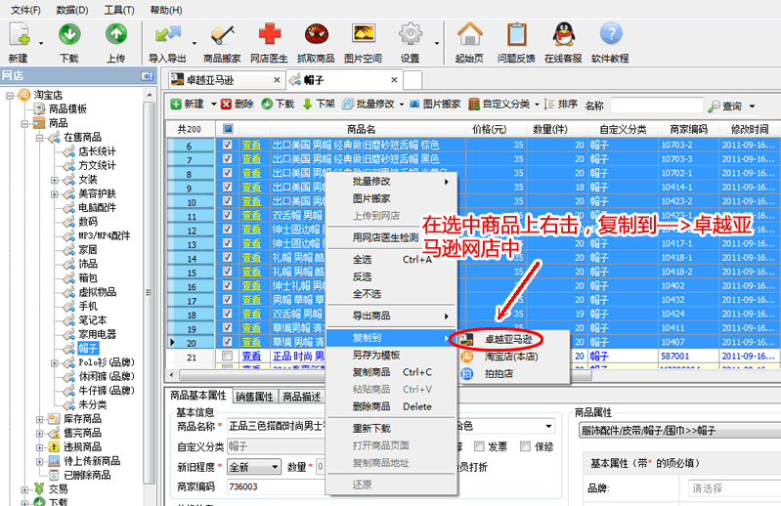The height and width of the screenshot is (506, 781).
Task: Uncheck the checkbox in row 6
Action: tap(228, 145)
